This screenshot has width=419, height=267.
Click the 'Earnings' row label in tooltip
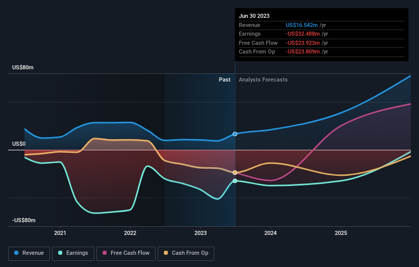(250, 34)
